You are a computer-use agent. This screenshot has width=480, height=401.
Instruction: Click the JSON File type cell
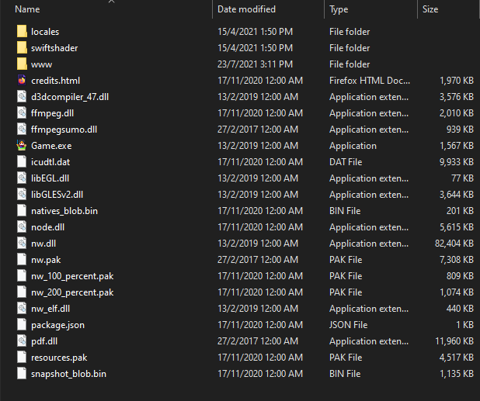[349, 325]
